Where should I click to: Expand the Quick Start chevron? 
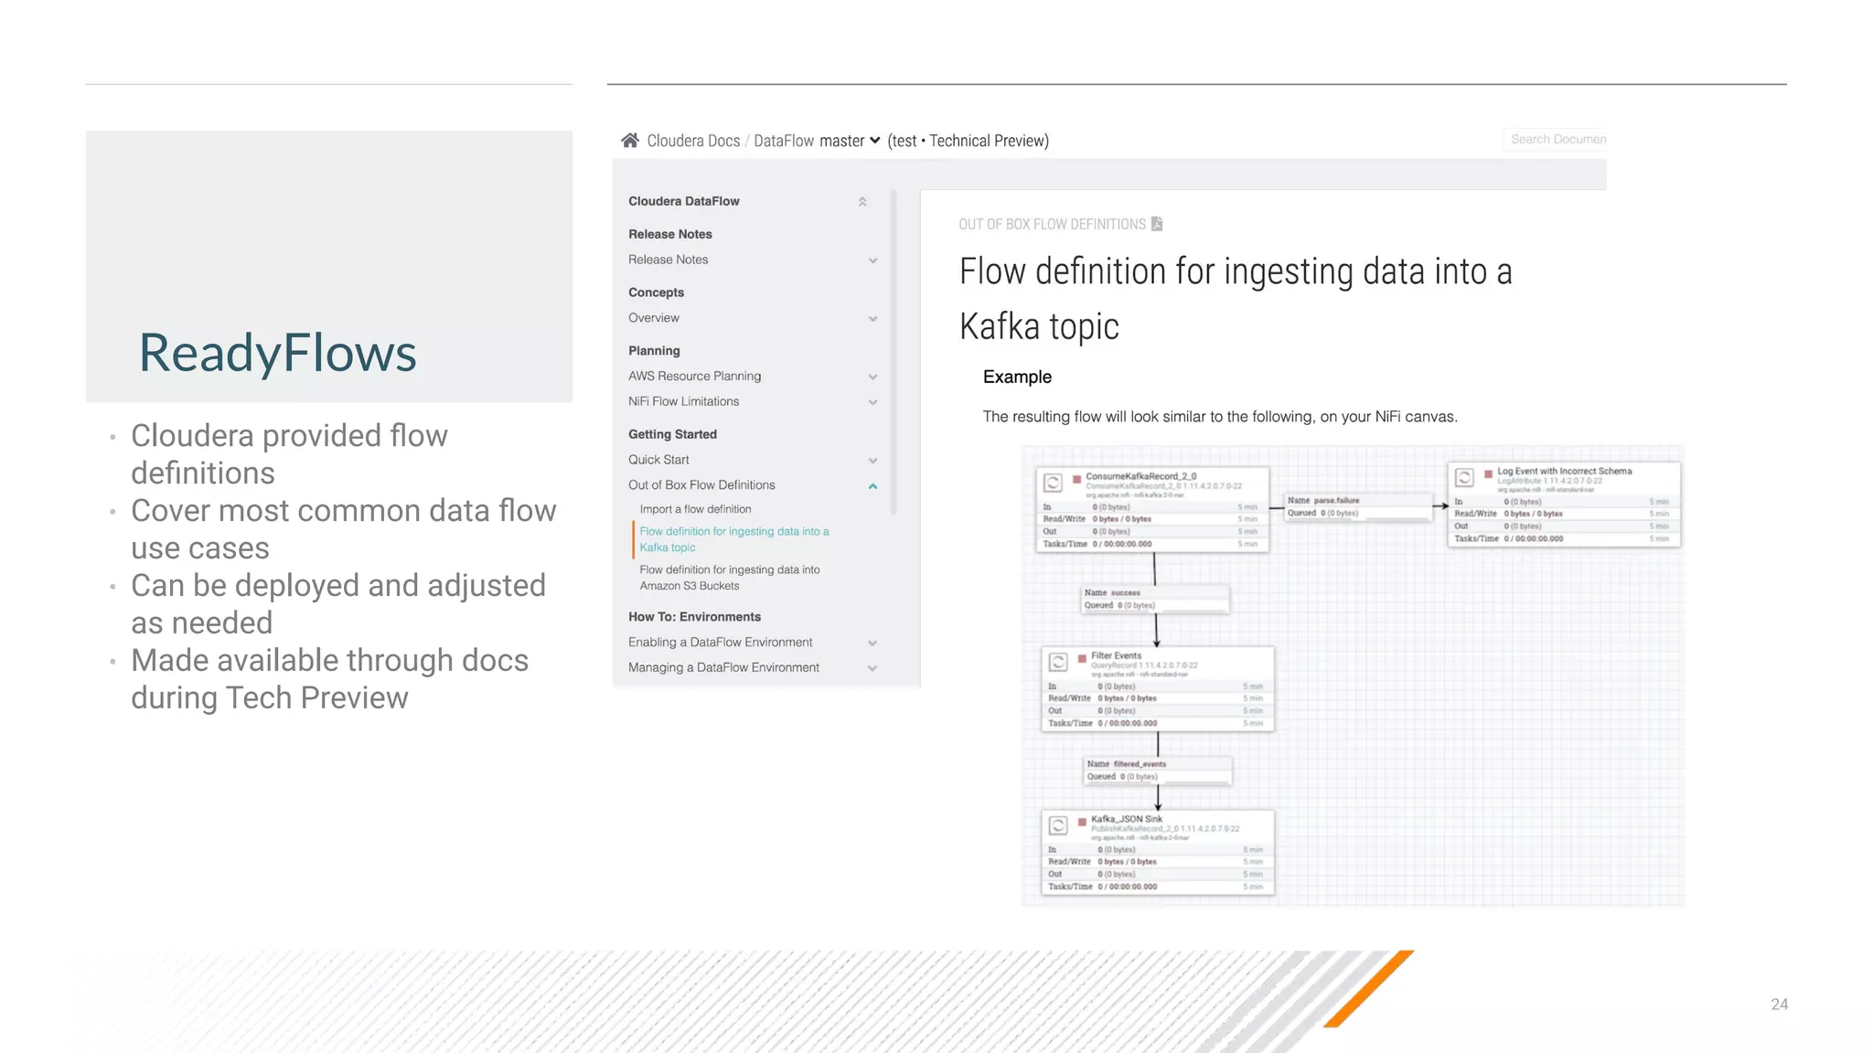click(x=872, y=461)
